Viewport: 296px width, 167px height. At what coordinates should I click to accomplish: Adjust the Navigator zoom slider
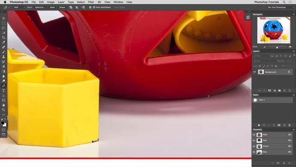(277, 47)
